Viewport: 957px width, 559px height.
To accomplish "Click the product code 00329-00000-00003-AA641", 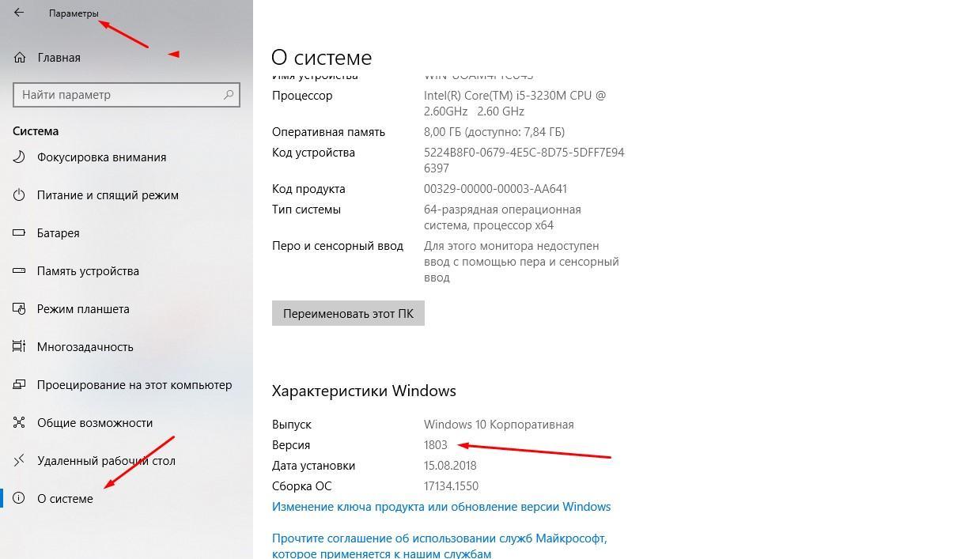I will tap(495, 188).
